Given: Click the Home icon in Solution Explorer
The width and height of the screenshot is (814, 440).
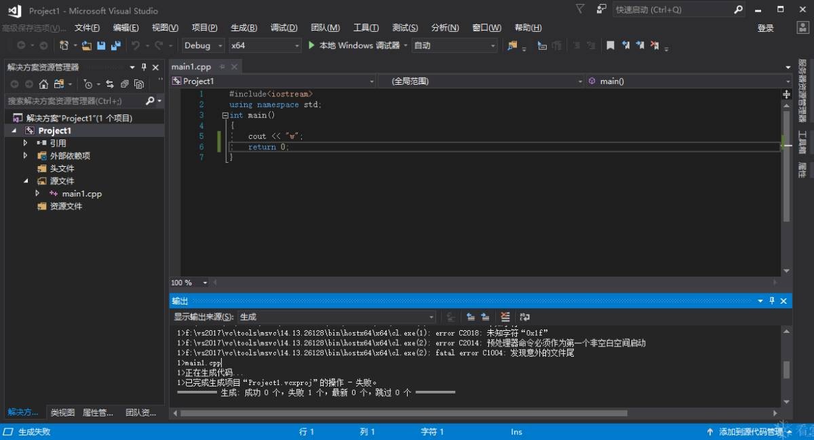Looking at the screenshot, I should [x=43, y=84].
